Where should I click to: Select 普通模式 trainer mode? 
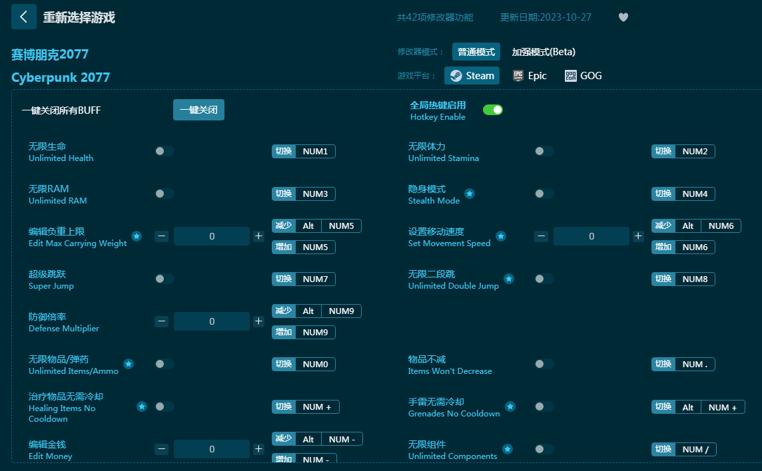[x=476, y=52]
